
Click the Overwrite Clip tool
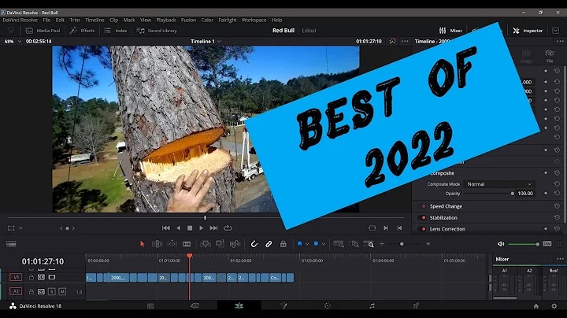point(220,244)
